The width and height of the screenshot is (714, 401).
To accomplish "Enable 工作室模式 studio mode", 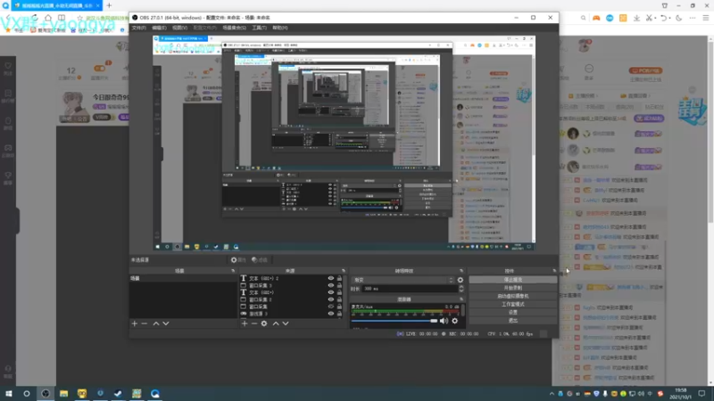I will coord(512,304).
